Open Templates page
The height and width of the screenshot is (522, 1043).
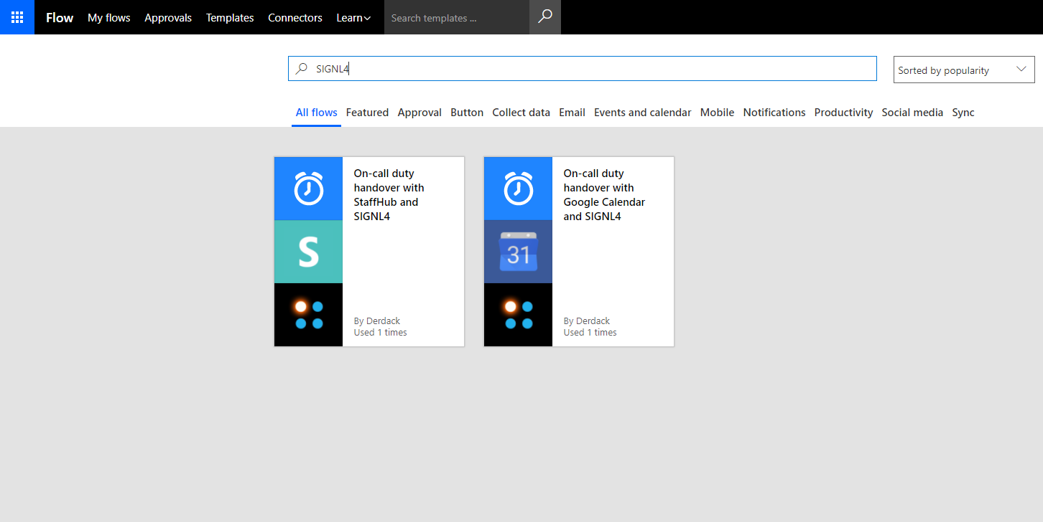(230, 18)
